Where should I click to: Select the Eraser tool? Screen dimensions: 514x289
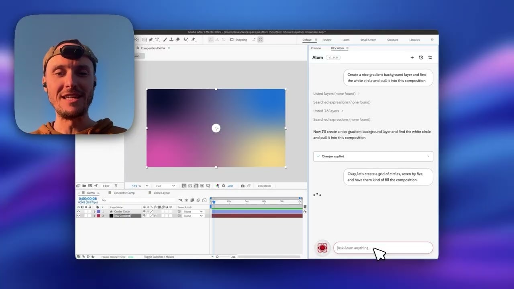178,40
